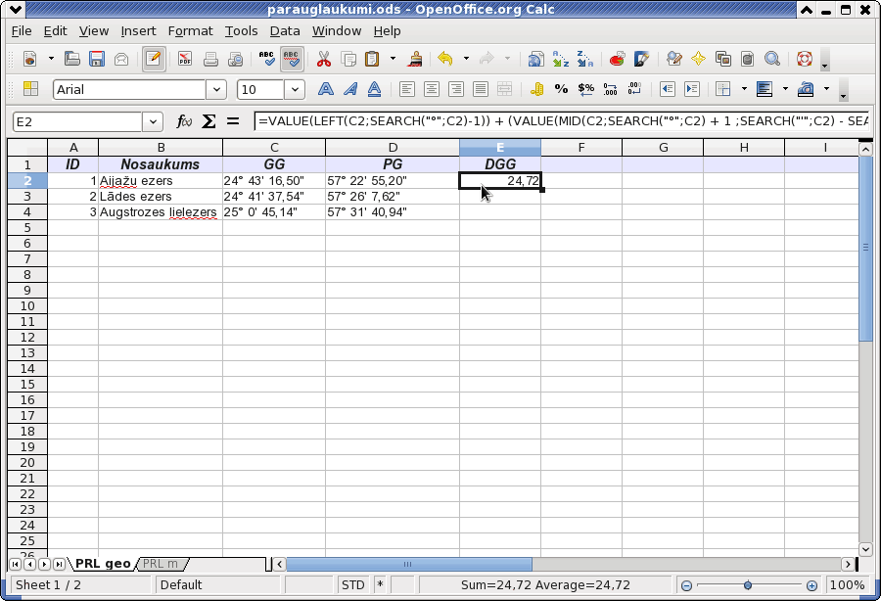Open the Format menu
The image size is (881, 601).
190,31
